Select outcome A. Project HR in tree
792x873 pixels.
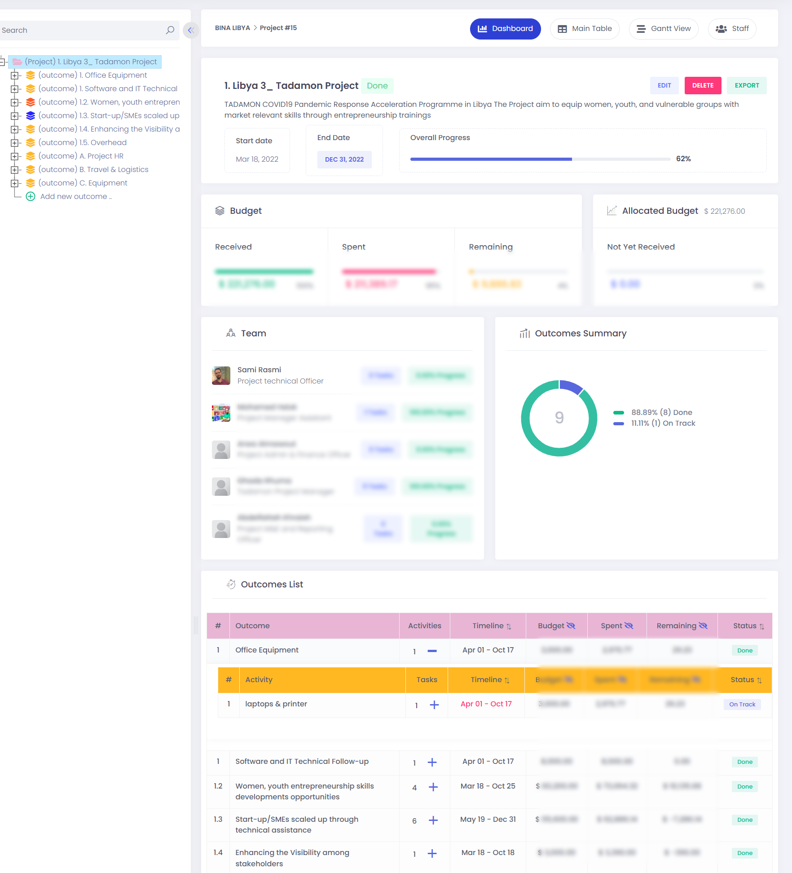(x=81, y=156)
